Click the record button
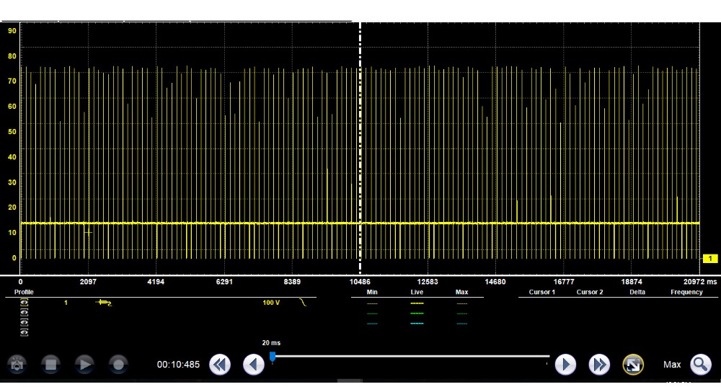The image size is (721, 387). (119, 365)
